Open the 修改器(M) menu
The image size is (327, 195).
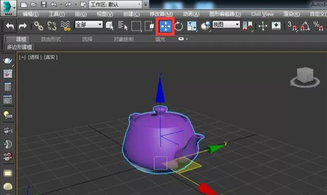coord(161,14)
